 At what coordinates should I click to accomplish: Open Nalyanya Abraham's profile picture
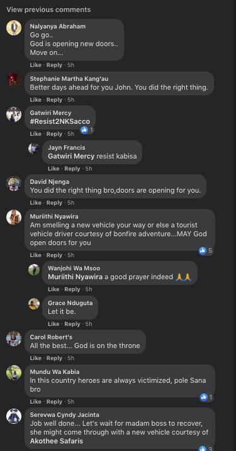point(14,28)
